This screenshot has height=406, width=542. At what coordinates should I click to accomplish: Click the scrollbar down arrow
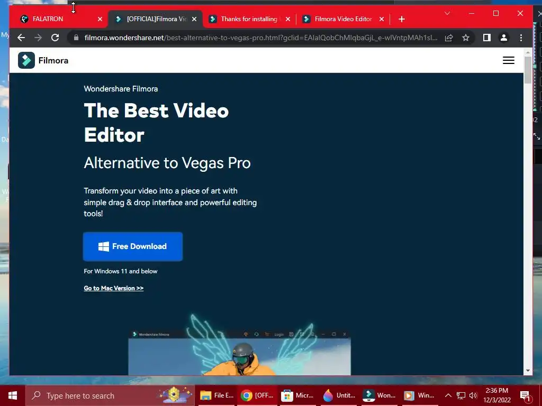point(528,371)
